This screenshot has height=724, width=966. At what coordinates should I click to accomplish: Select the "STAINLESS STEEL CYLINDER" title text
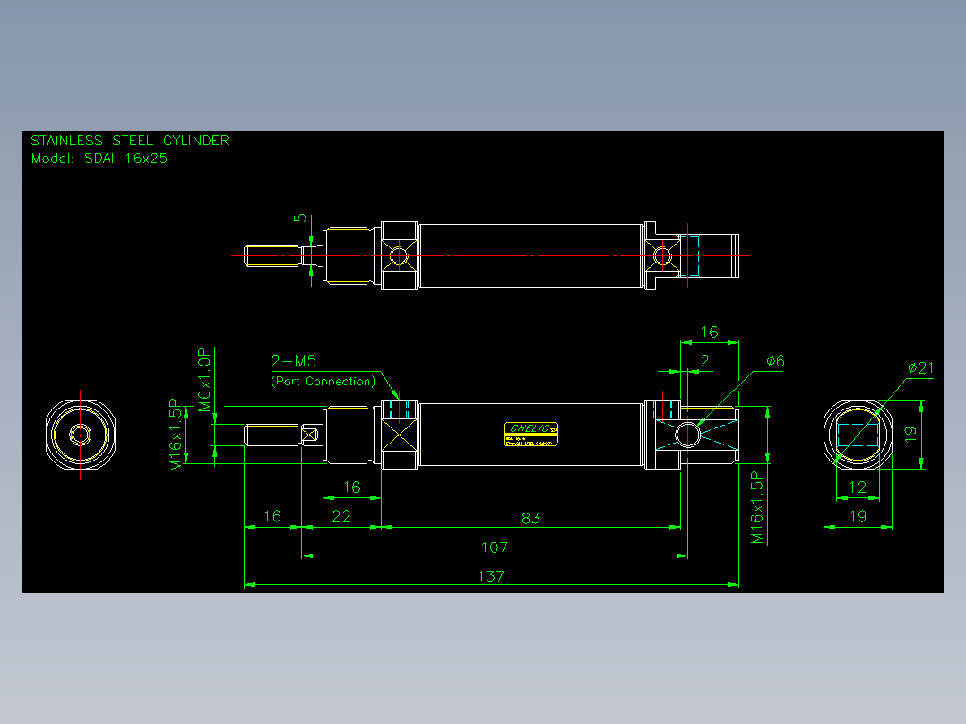click(130, 141)
